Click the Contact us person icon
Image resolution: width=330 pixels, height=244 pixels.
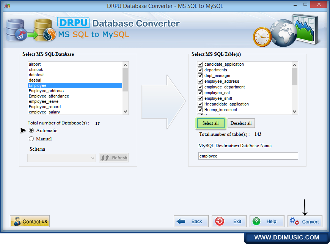[17, 221]
